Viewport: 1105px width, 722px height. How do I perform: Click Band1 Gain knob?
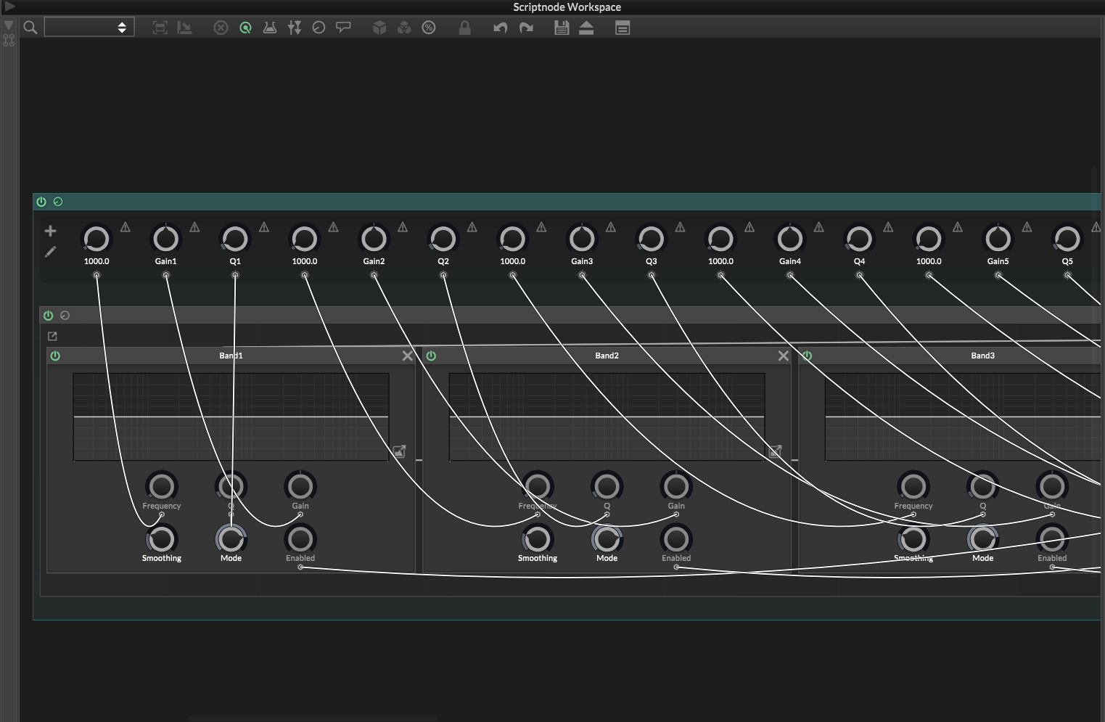pyautogui.click(x=300, y=486)
